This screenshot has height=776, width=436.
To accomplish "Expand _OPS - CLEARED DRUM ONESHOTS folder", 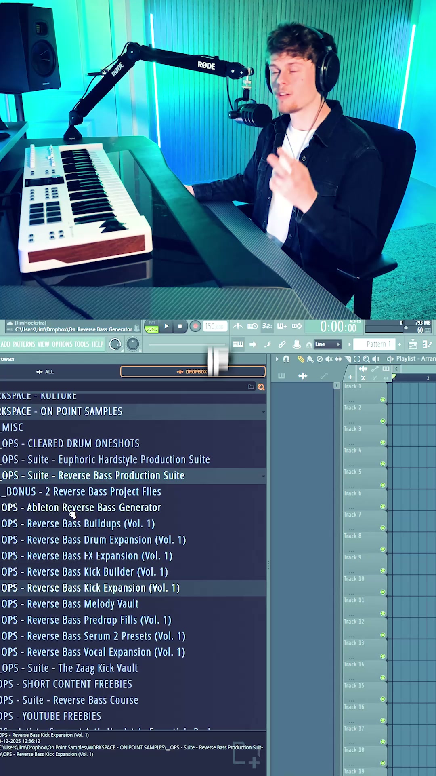I will (133, 443).
